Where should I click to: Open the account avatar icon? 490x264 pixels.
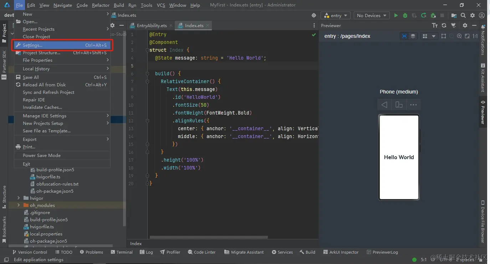(x=482, y=15)
